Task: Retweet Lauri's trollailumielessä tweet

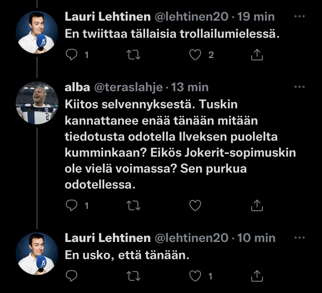Action: pos(133,55)
